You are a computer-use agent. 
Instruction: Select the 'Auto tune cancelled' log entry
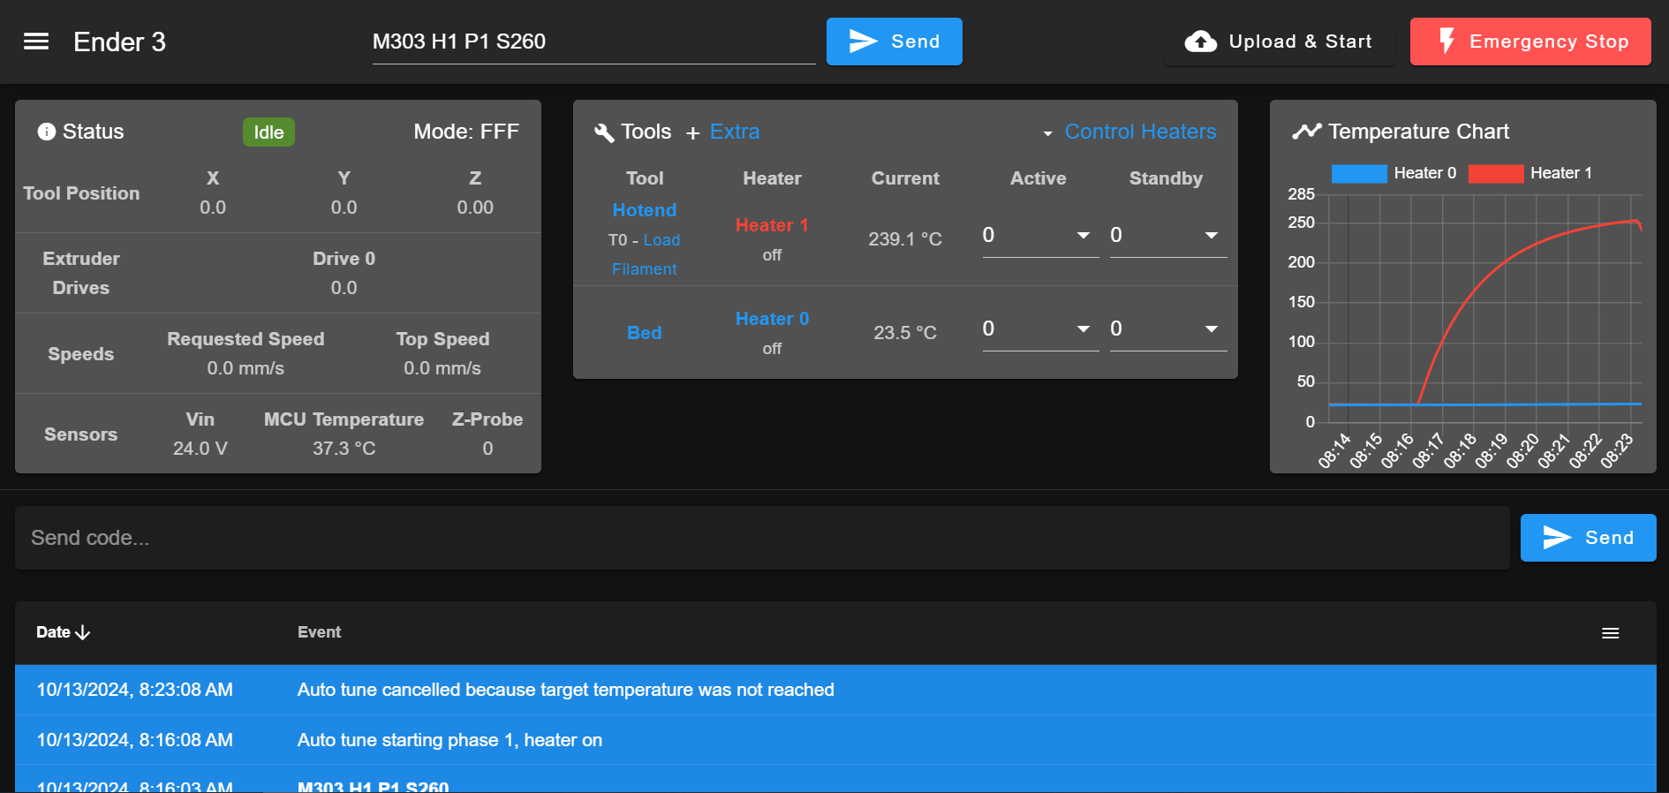pos(835,690)
